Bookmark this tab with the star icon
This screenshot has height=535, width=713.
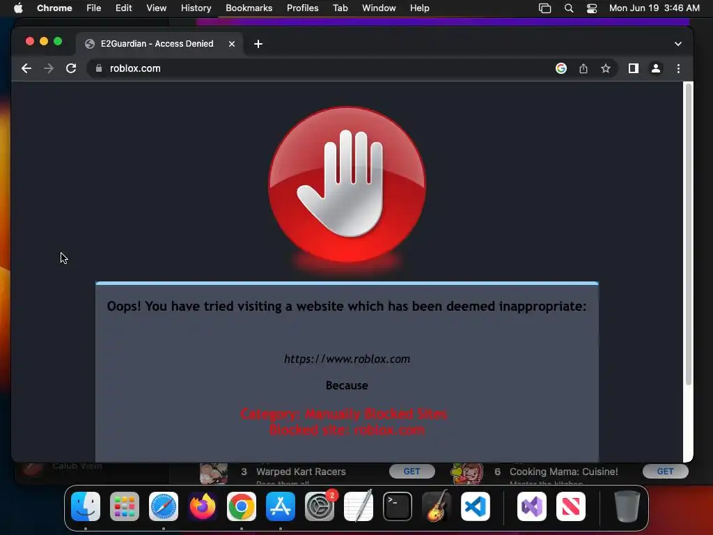coord(606,68)
